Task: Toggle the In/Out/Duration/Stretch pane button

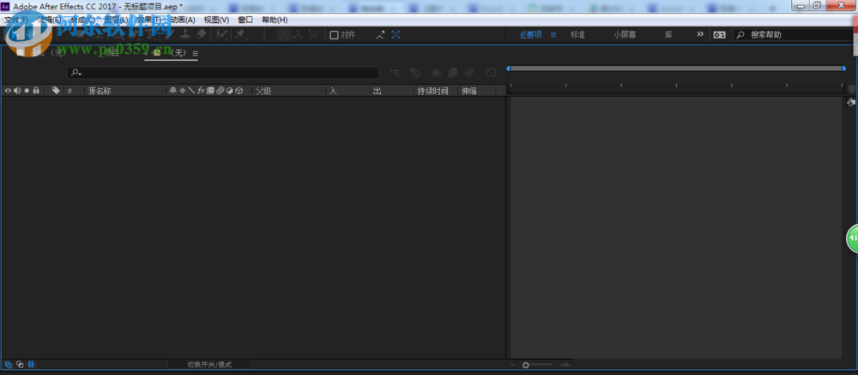Action: tap(31, 364)
